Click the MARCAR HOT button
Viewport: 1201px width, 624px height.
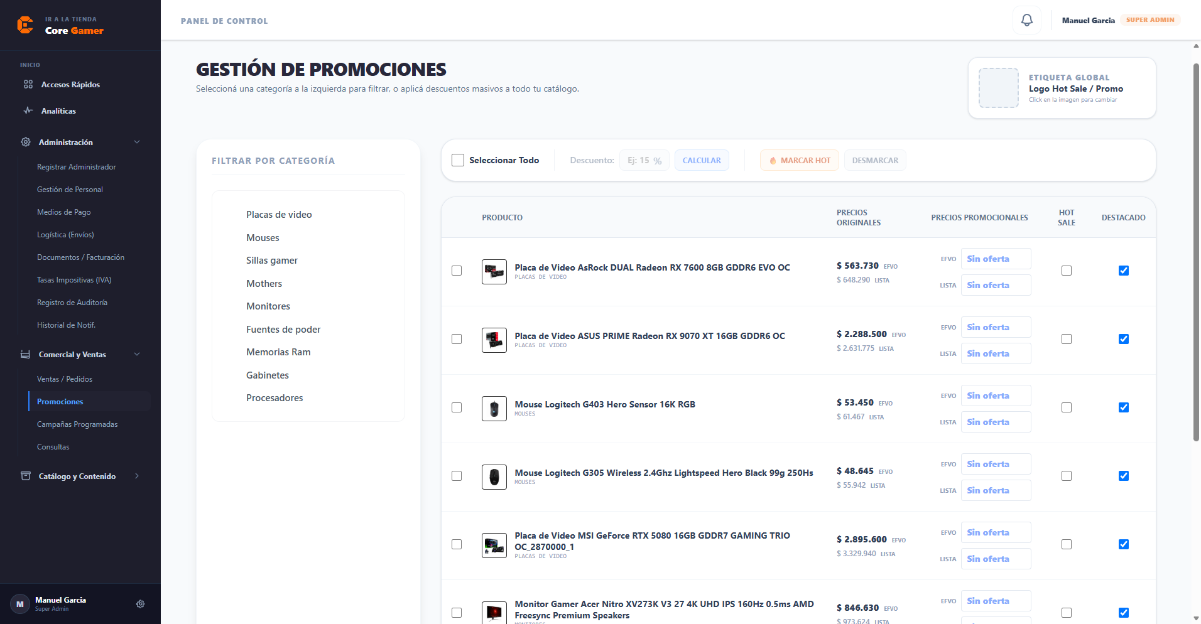799,160
